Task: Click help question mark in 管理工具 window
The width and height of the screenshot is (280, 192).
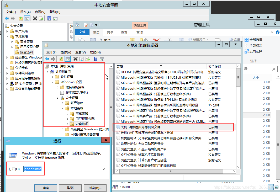Action: click(x=277, y=32)
